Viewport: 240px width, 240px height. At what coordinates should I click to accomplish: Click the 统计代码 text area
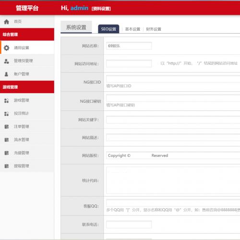pyautogui.click(x=173, y=180)
